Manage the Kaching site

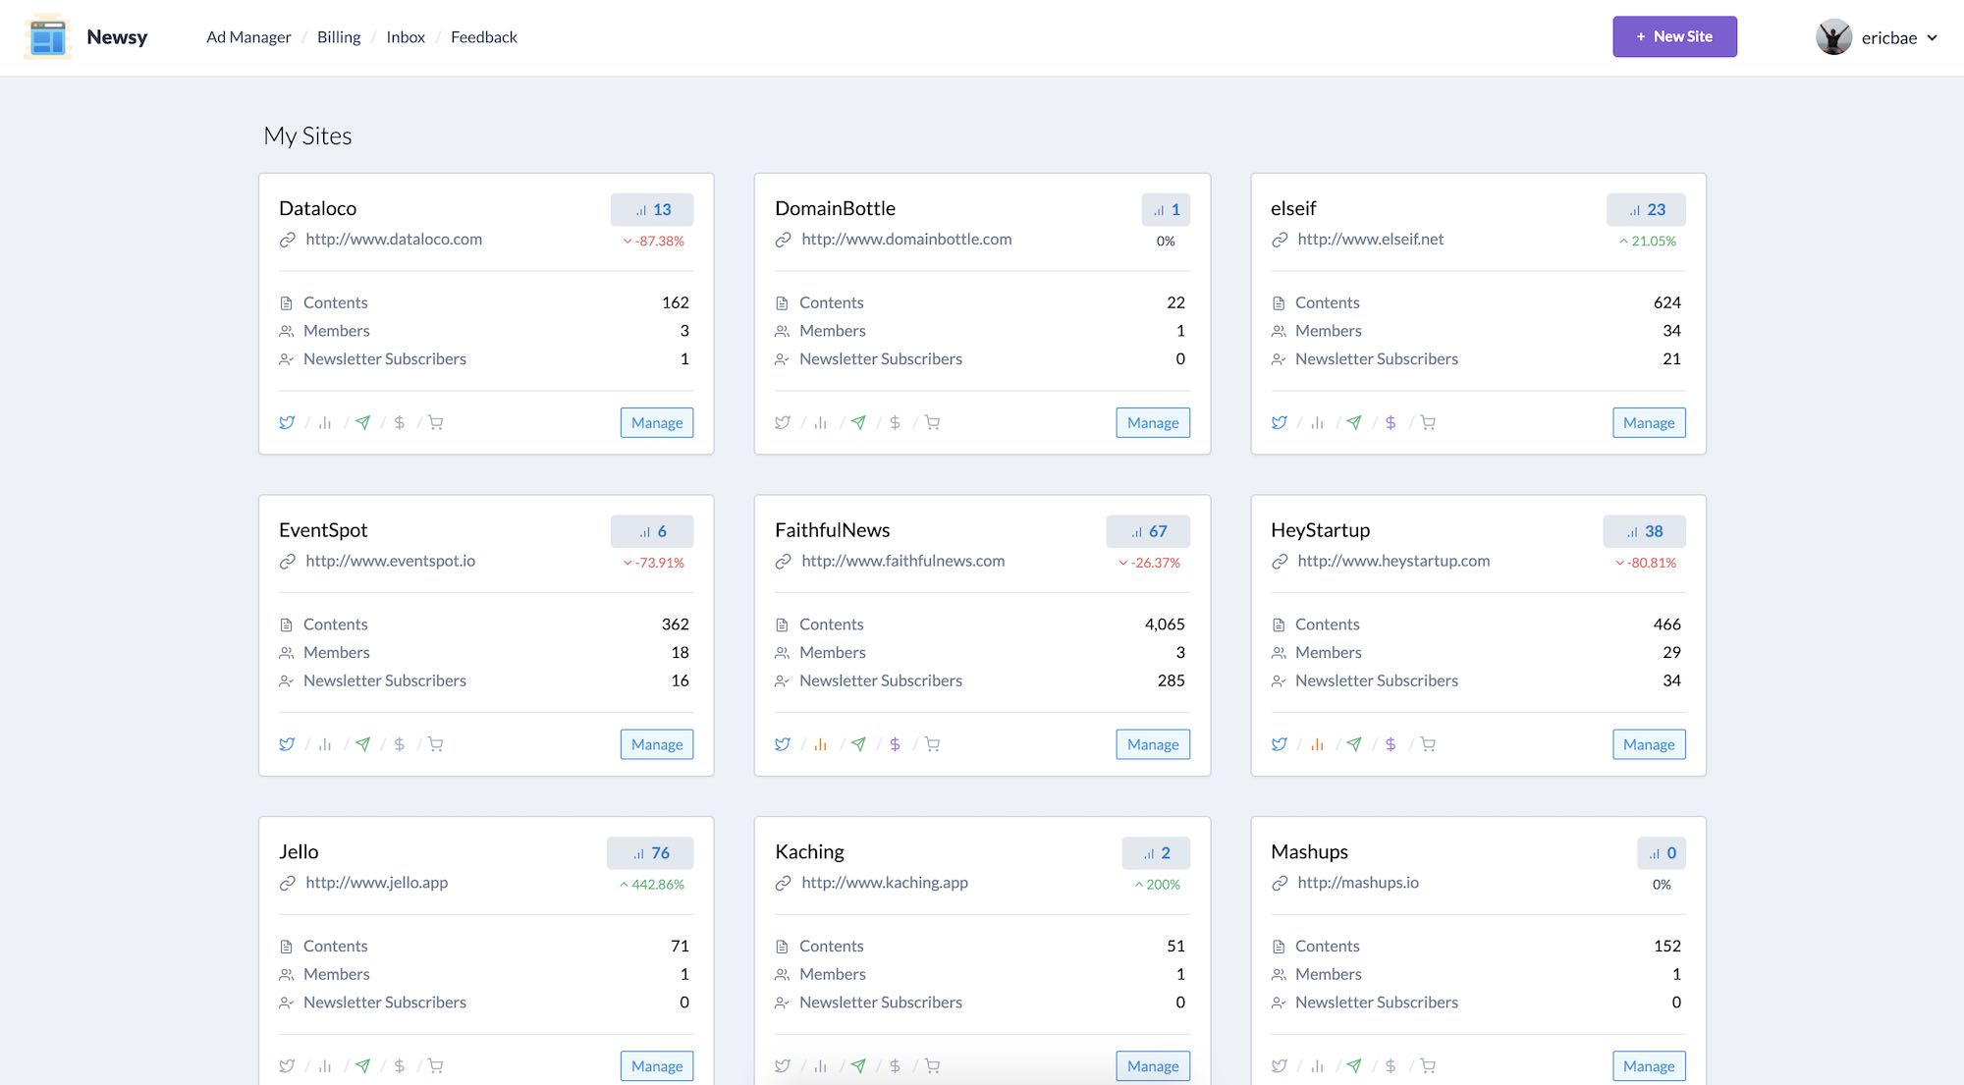(x=1153, y=1066)
